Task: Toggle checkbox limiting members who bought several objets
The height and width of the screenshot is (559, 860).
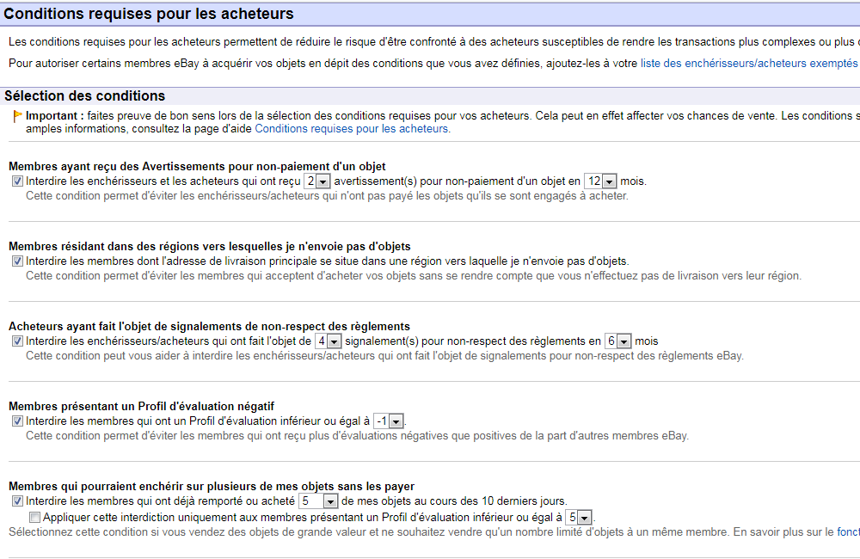Action: click(17, 501)
